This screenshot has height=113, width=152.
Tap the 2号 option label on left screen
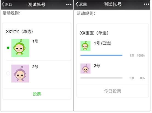point(35,67)
